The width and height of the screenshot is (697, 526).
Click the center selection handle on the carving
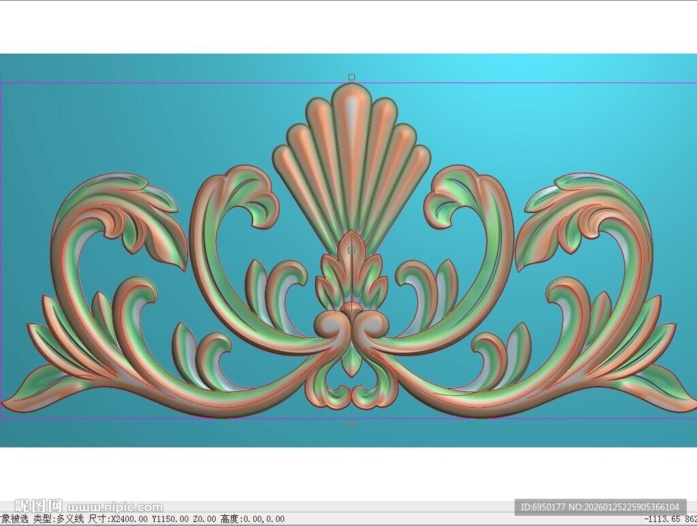pos(352,250)
